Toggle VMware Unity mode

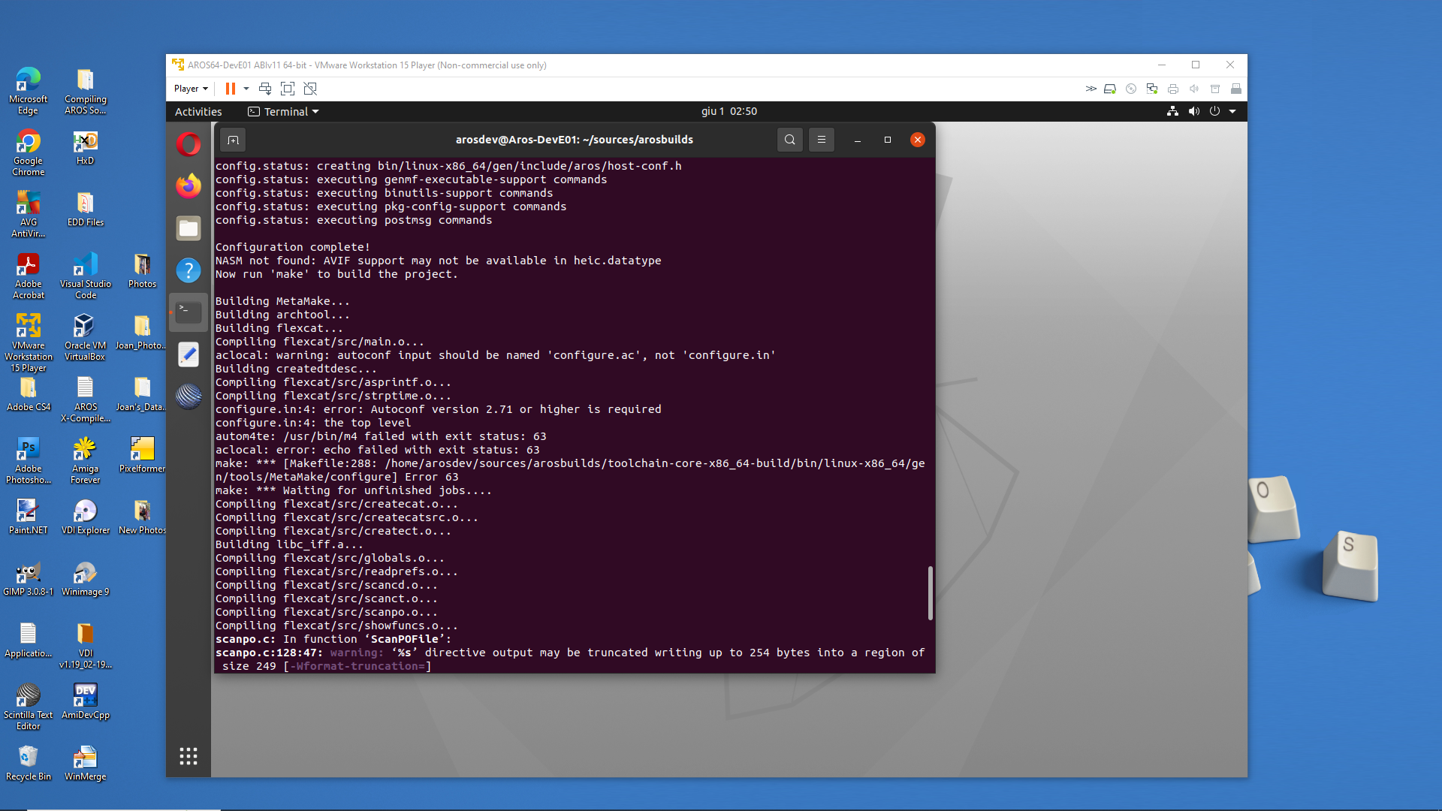[x=310, y=89]
